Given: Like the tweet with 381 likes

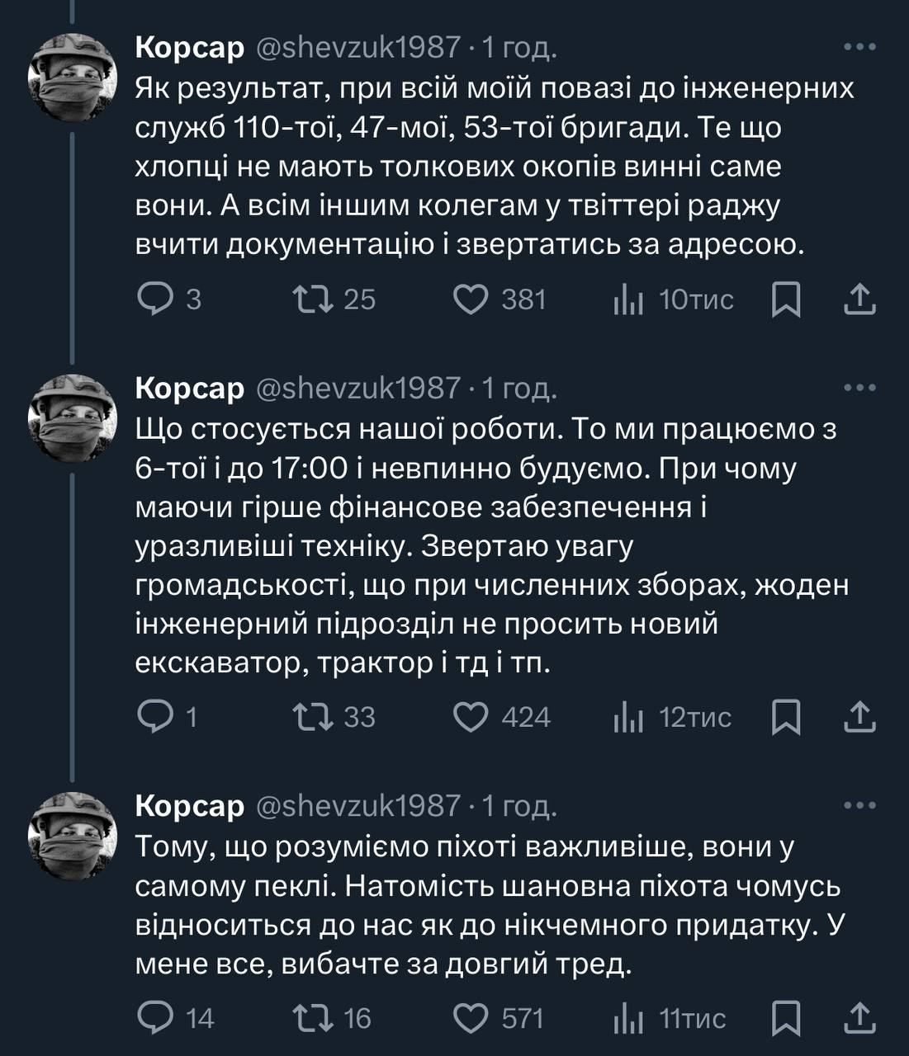Looking at the screenshot, I should pos(471,299).
